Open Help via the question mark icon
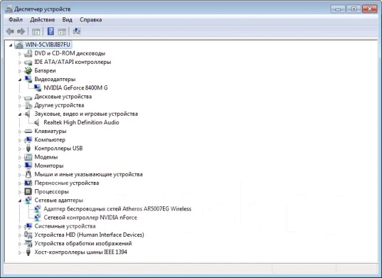This screenshot has width=382, height=278. pyautogui.click(x=50, y=31)
